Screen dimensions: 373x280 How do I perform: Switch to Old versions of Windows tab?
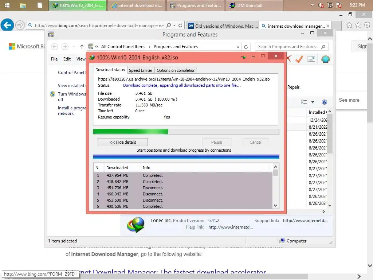pos(223,26)
